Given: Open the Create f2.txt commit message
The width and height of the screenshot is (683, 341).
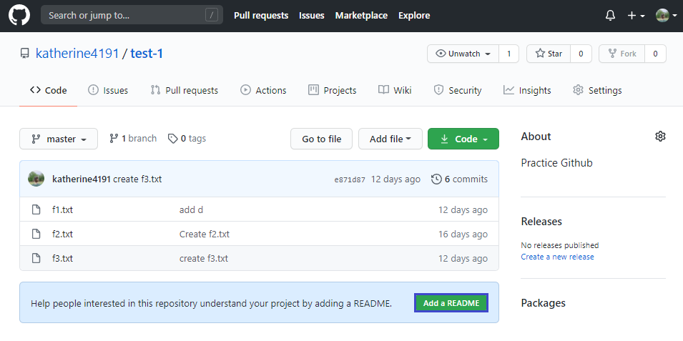Looking at the screenshot, I should [205, 234].
